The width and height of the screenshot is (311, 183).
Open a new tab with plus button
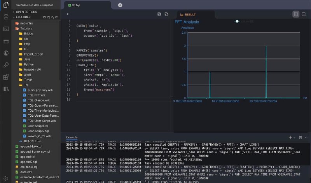click(120, 5)
